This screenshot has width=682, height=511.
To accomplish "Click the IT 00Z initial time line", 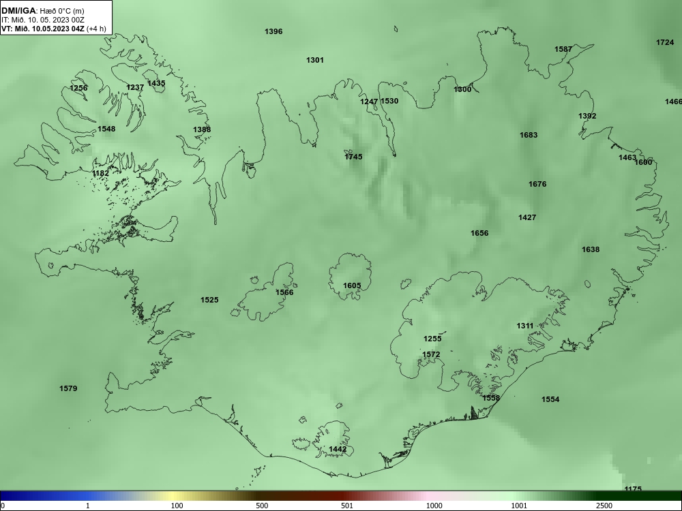I will (x=42, y=20).
